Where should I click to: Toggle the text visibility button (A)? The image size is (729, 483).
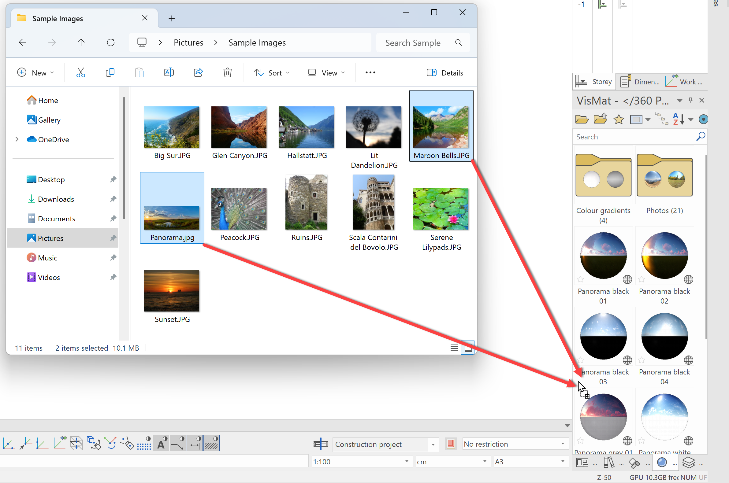(x=161, y=444)
